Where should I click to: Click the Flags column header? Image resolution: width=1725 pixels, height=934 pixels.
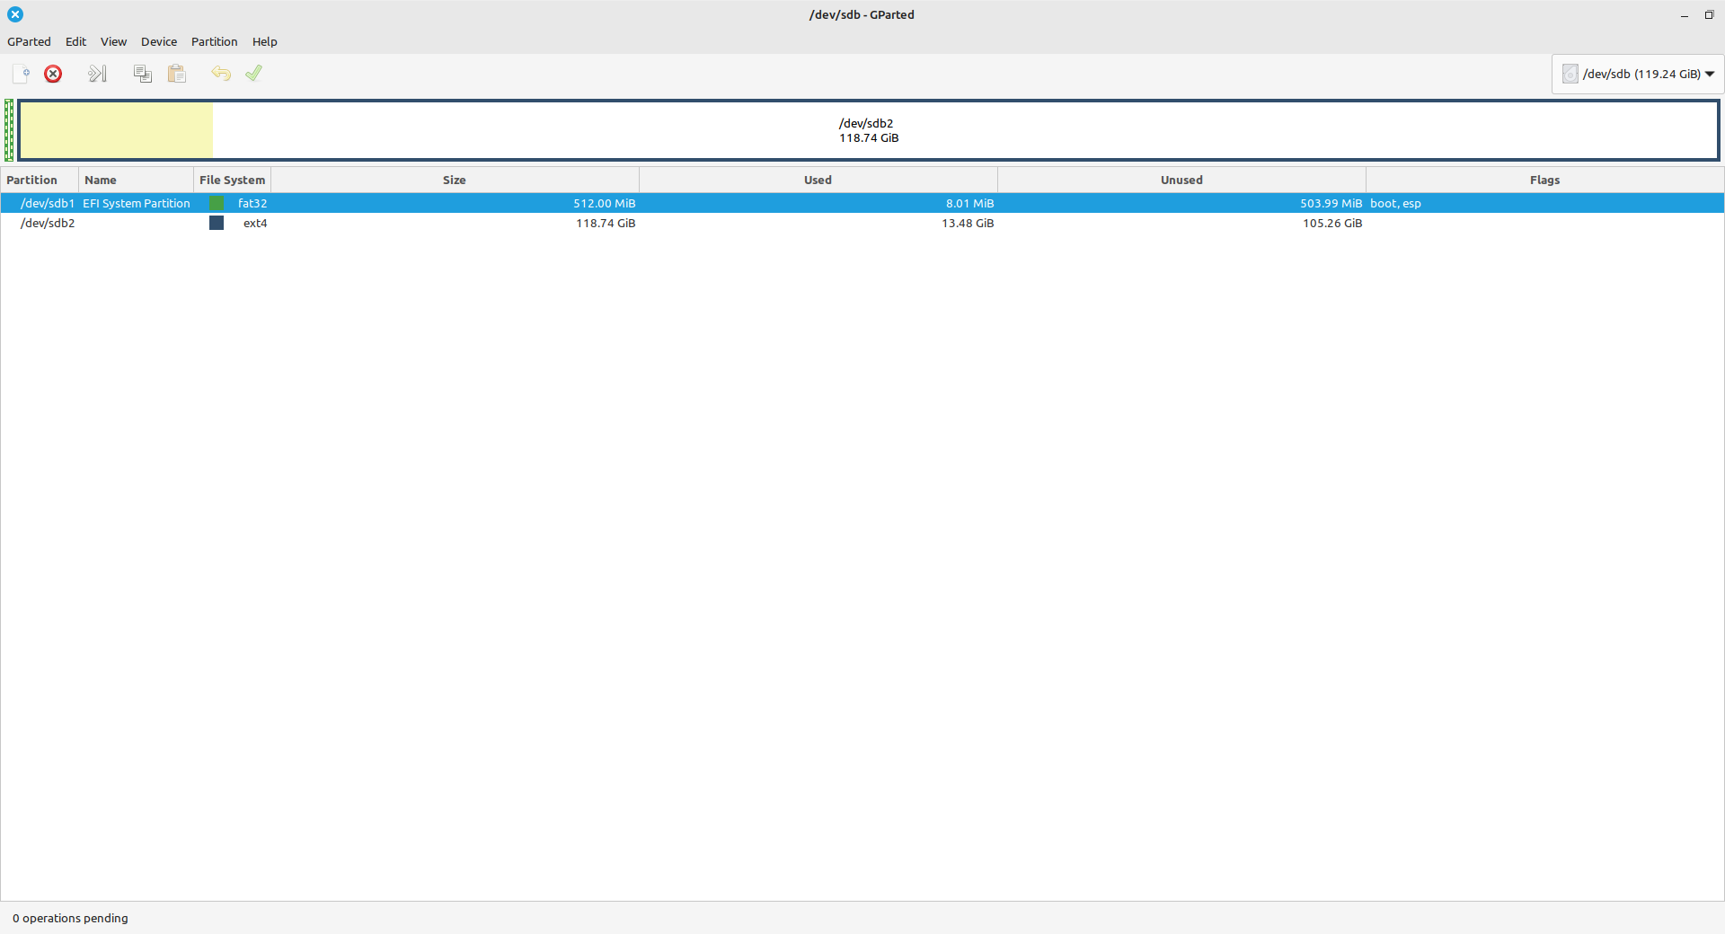pos(1544,180)
